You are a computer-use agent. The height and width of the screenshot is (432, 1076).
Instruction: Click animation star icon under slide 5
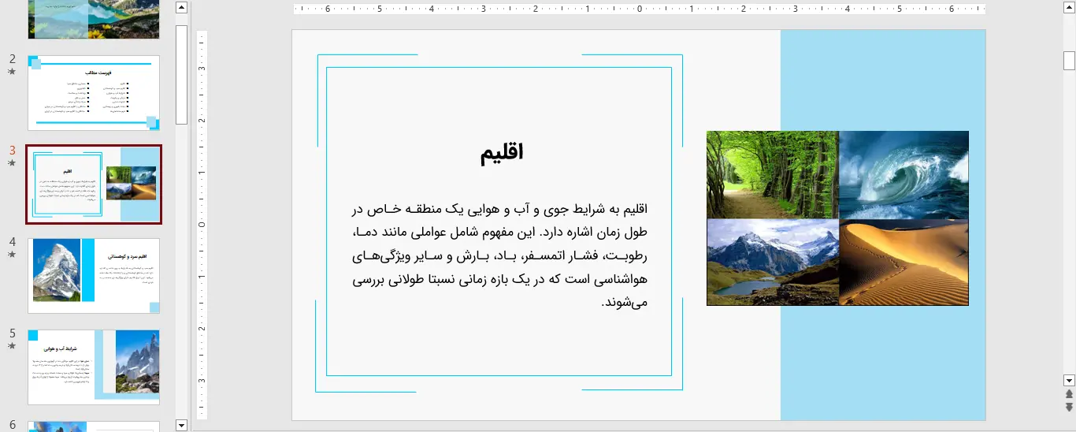click(x=12, y=346)
